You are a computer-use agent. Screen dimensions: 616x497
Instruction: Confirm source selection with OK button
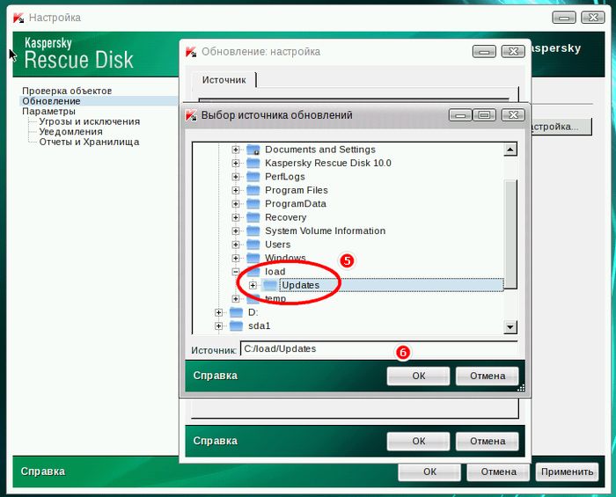418,376
